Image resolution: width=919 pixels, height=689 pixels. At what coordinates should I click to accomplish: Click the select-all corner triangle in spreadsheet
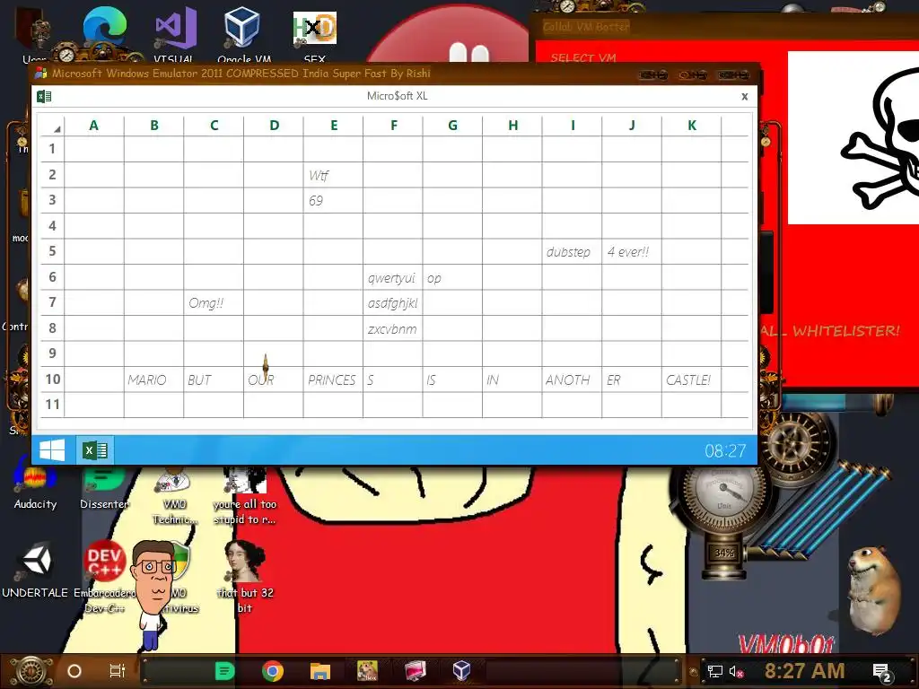57,128
